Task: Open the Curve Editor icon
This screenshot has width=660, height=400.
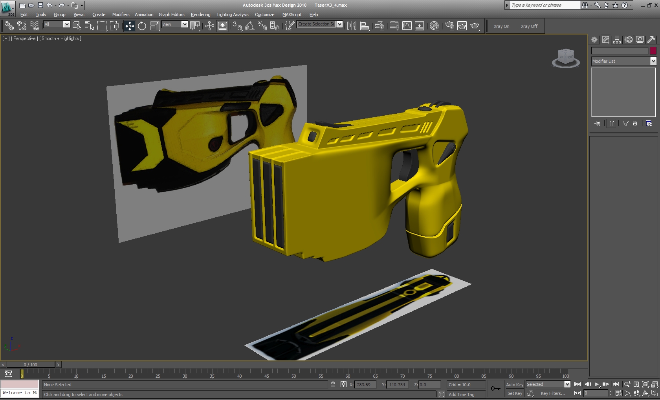Action: [x=407, y=26]
